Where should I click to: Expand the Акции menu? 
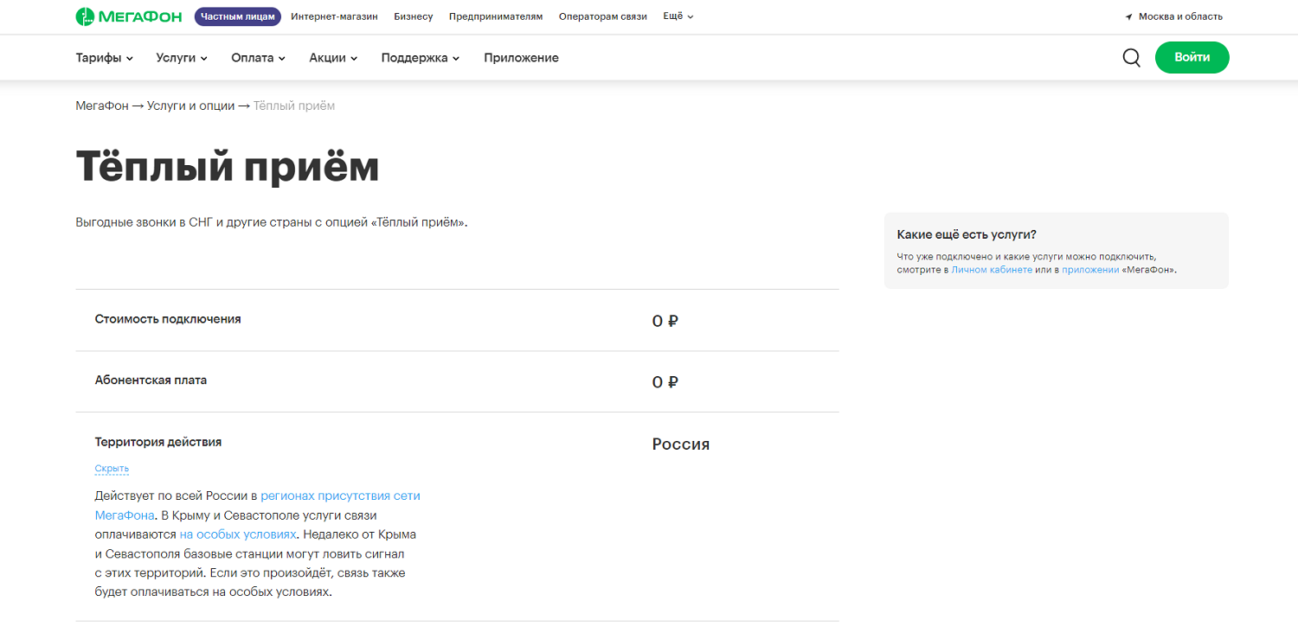pyautogui.click(x=333, y=58)
